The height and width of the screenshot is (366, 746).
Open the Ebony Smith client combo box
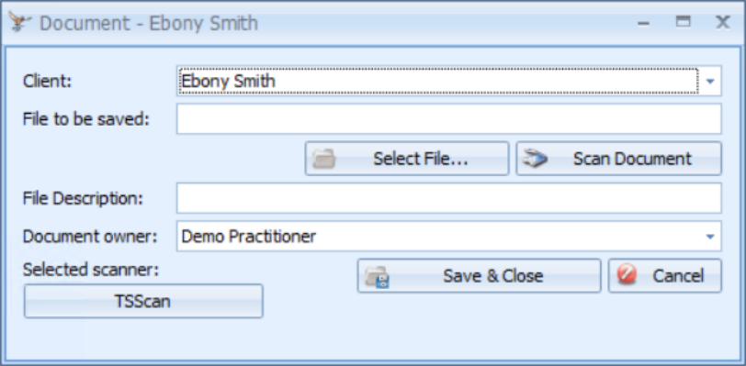coord(448,82)
